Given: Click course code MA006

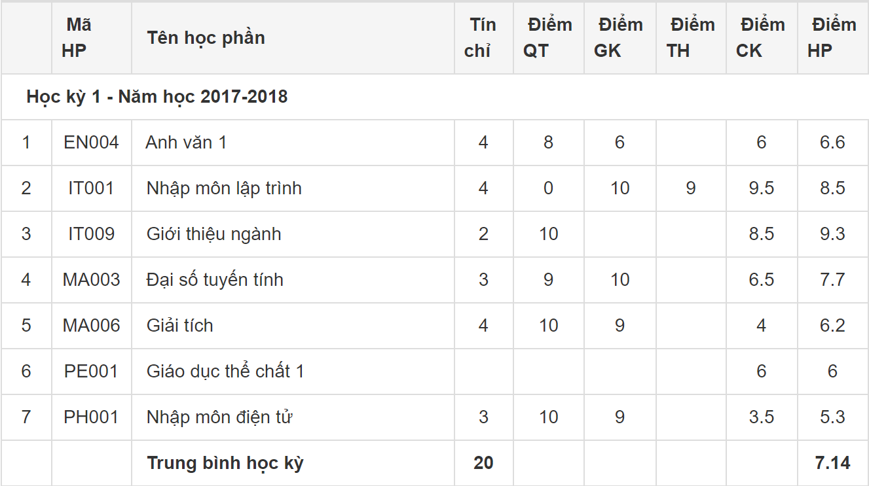Looking at the screenshot, I should (91, 326).
